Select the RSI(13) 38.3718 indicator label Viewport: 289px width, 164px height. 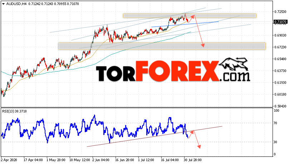coord(14,111)
